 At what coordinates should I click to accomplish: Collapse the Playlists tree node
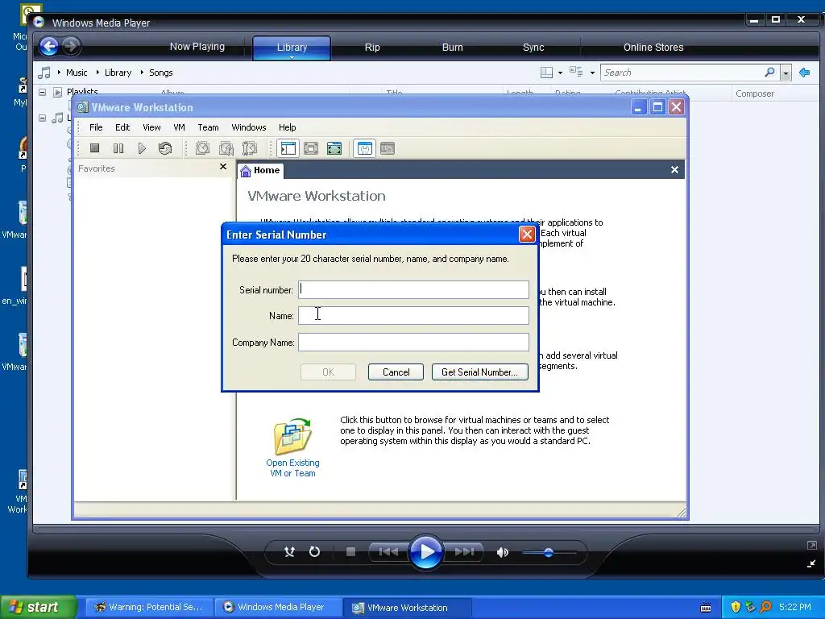42,92
